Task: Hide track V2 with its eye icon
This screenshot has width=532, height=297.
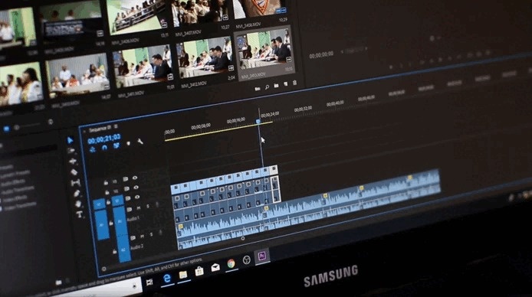Action: pyautogui.click(x=136, y=188)
